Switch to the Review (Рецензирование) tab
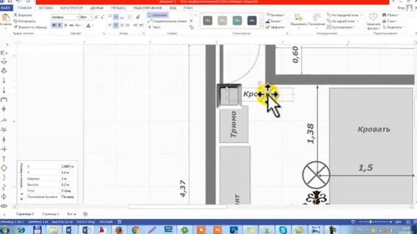This screenshot has width=417, height=234. point(148,8)
